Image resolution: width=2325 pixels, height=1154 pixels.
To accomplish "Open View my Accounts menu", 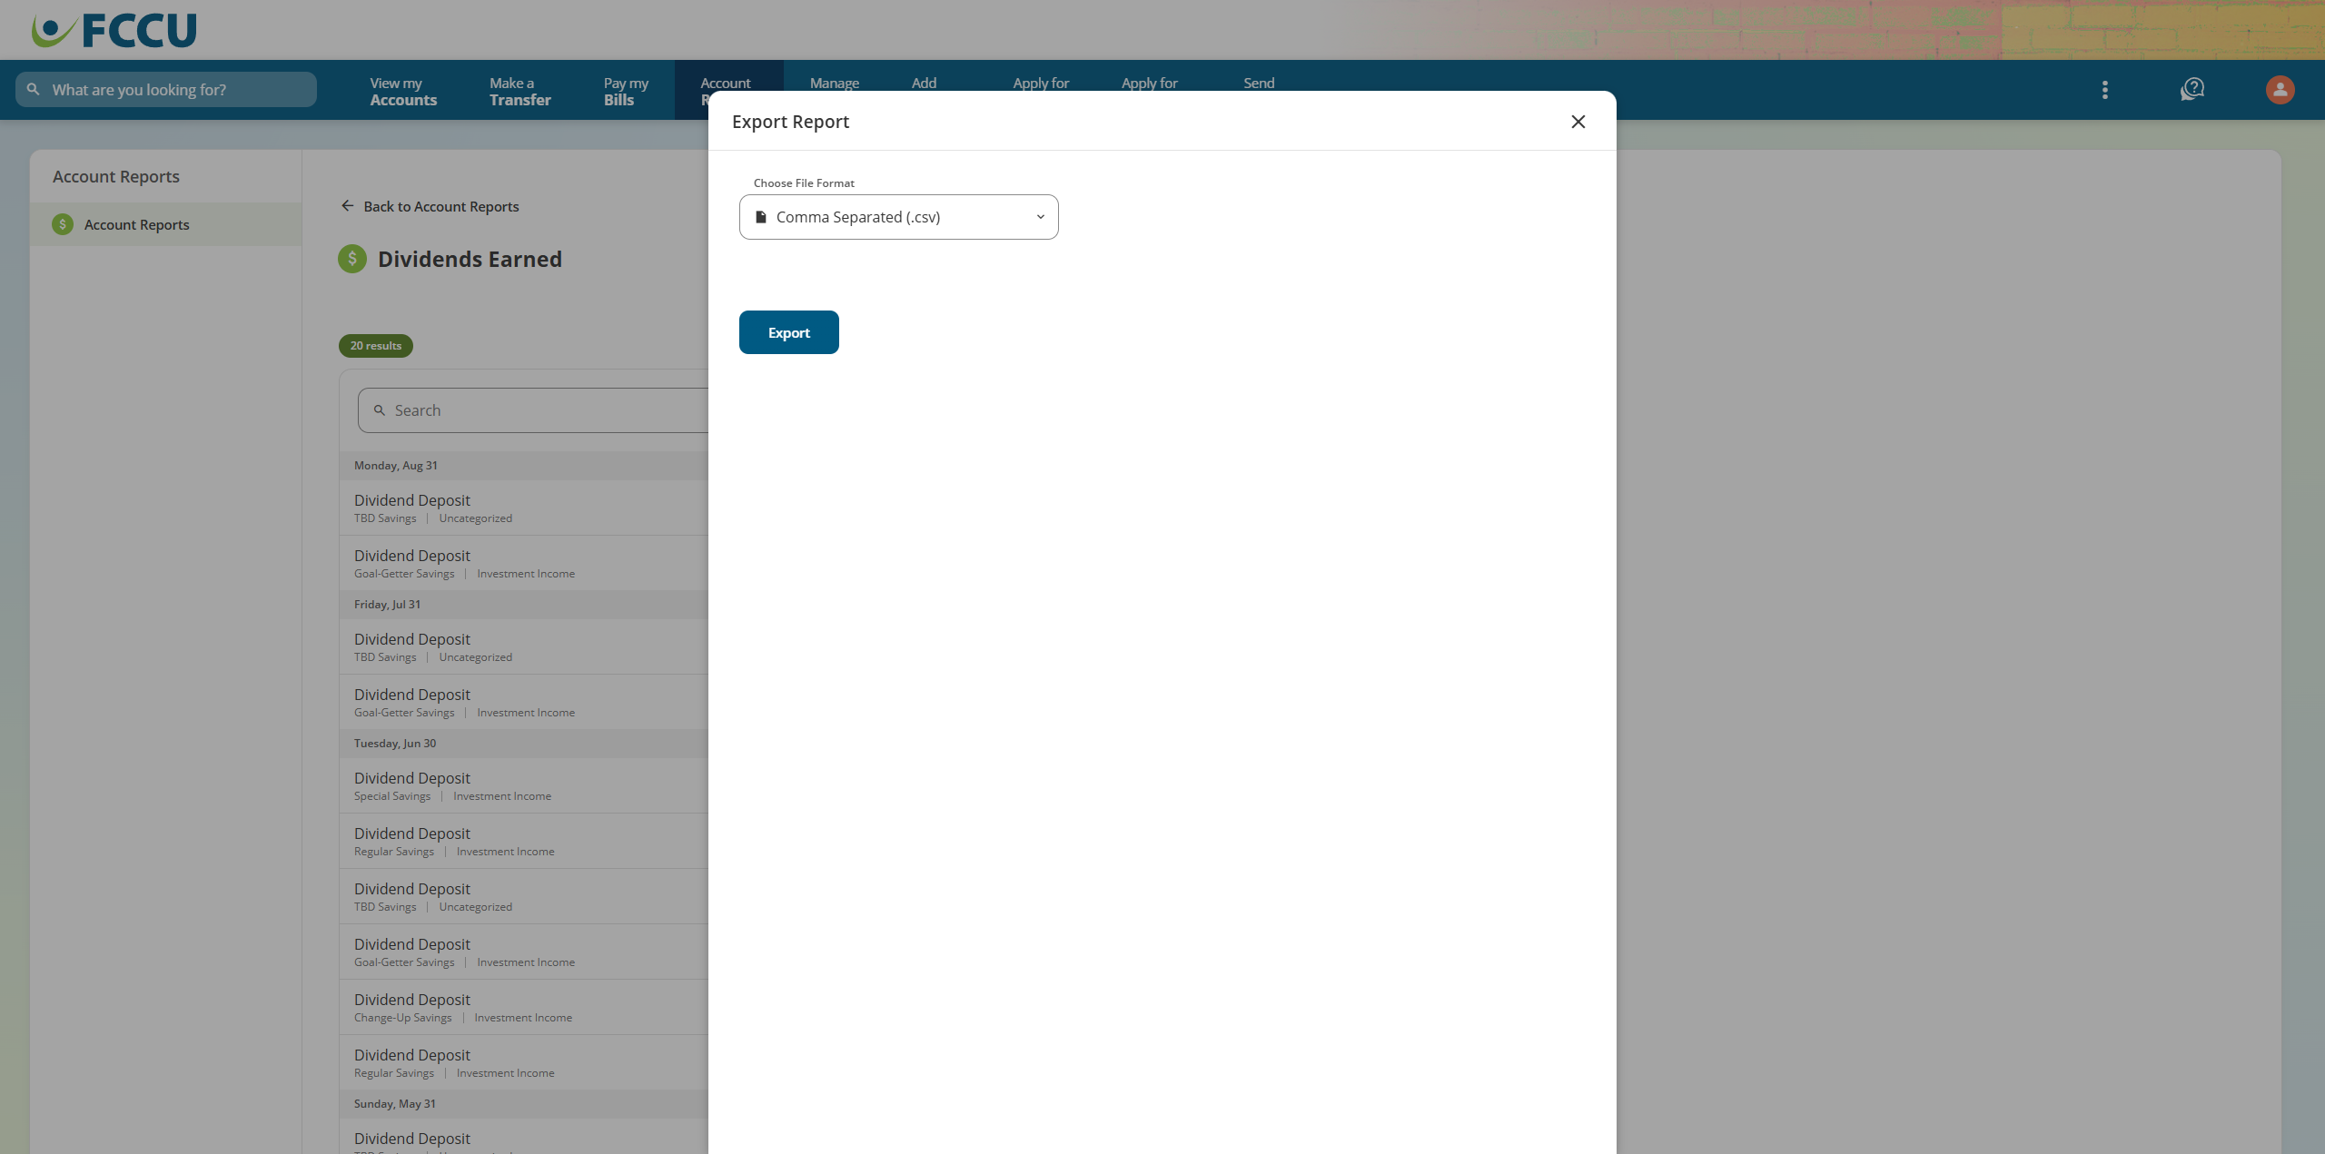I will pos(403,91).
